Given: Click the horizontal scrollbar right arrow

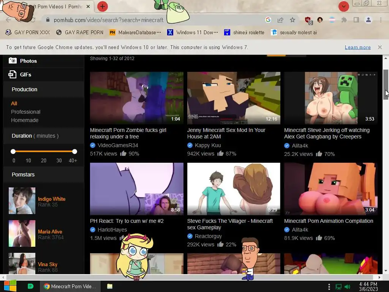Looking at the screenshot, I should click(380, 277).
